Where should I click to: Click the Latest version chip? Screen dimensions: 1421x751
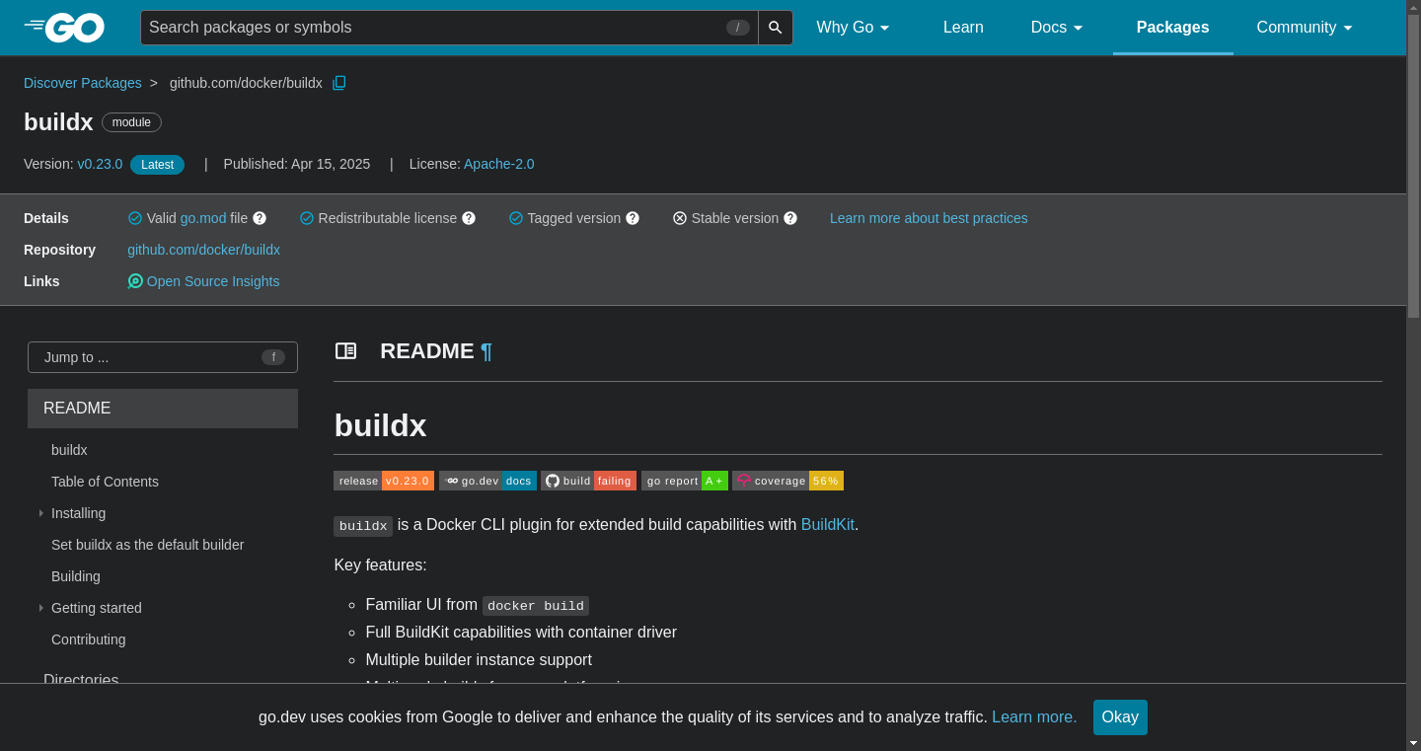157,165
